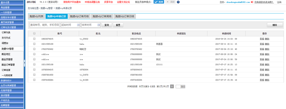Open the start time calendar icon

point(78,25)
